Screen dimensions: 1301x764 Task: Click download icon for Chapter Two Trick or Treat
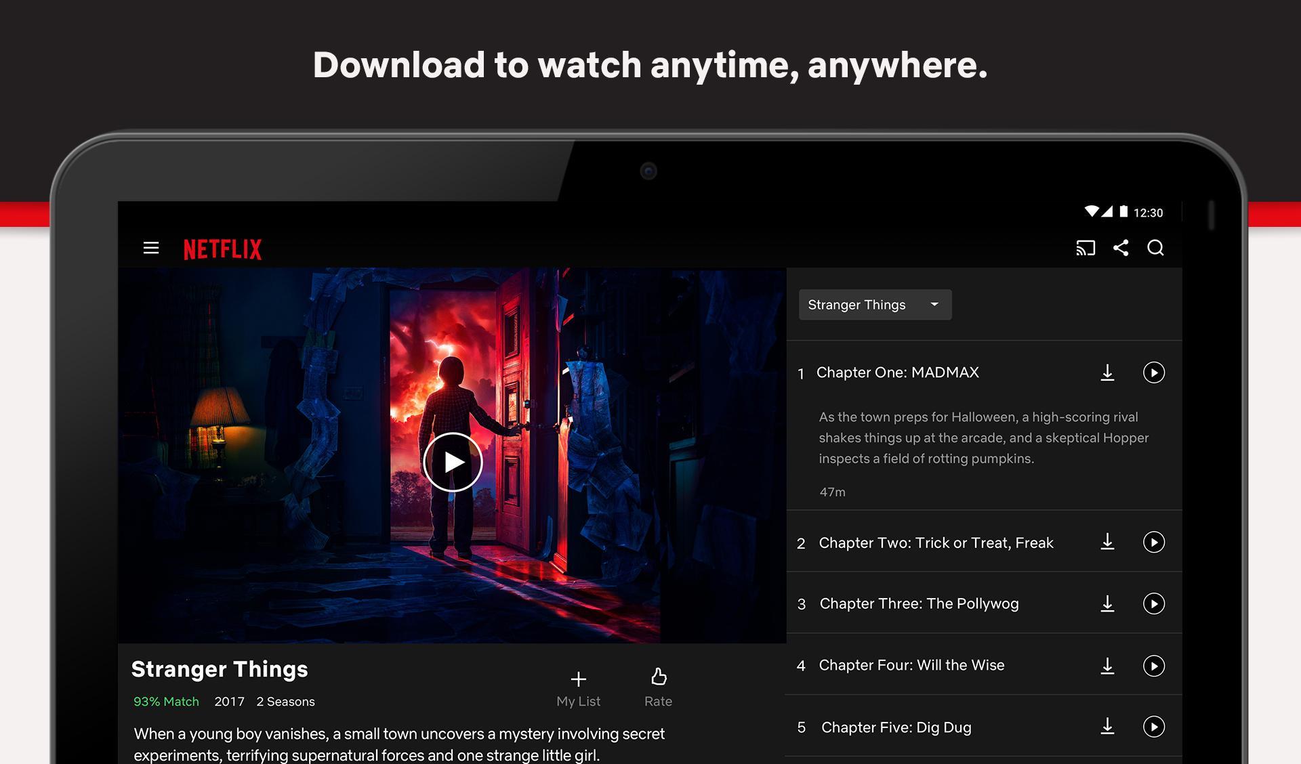1108,541
